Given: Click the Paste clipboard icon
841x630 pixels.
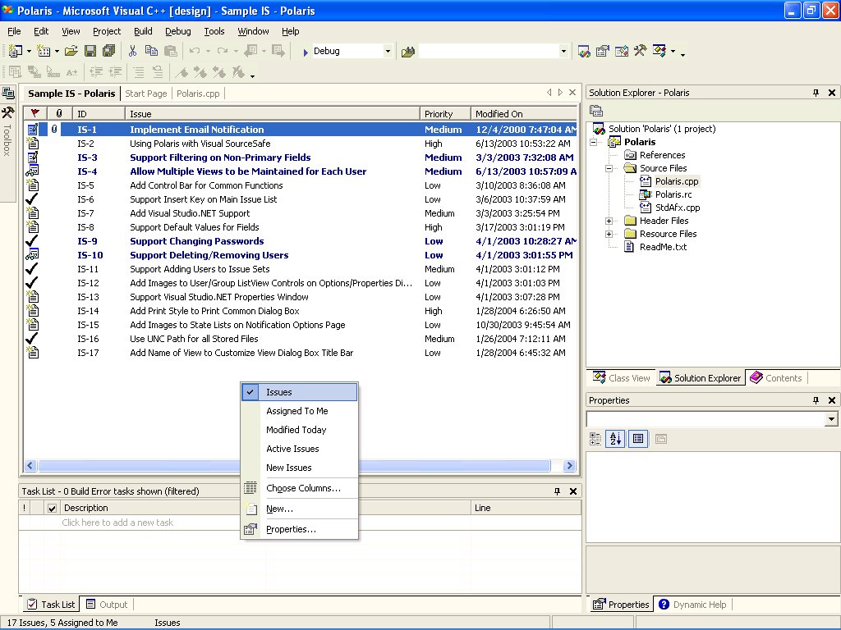Looking at the screenshot, I should point(171,52).
